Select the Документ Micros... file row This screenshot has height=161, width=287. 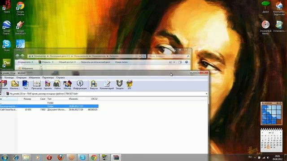click(x=49, y=110)
